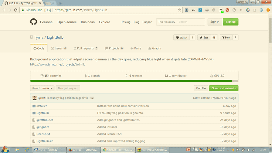Open Open source in header navigation
Screen dimensions: 272x153
coord(67,22)
